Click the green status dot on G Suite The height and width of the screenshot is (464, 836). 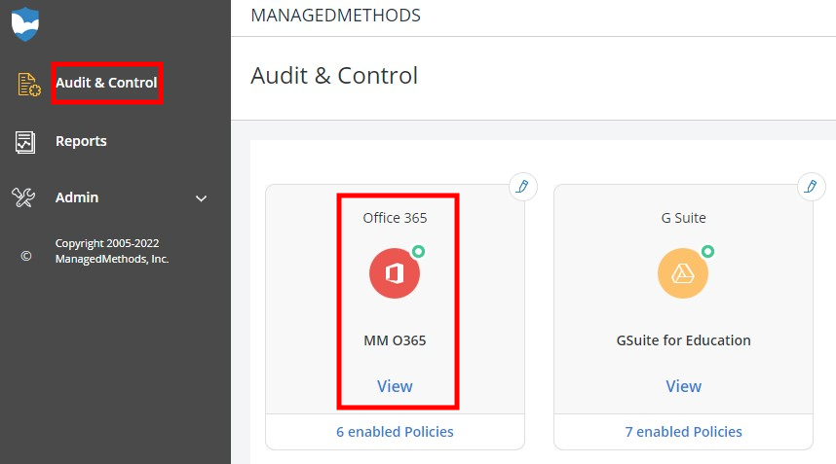click(707, 251)
